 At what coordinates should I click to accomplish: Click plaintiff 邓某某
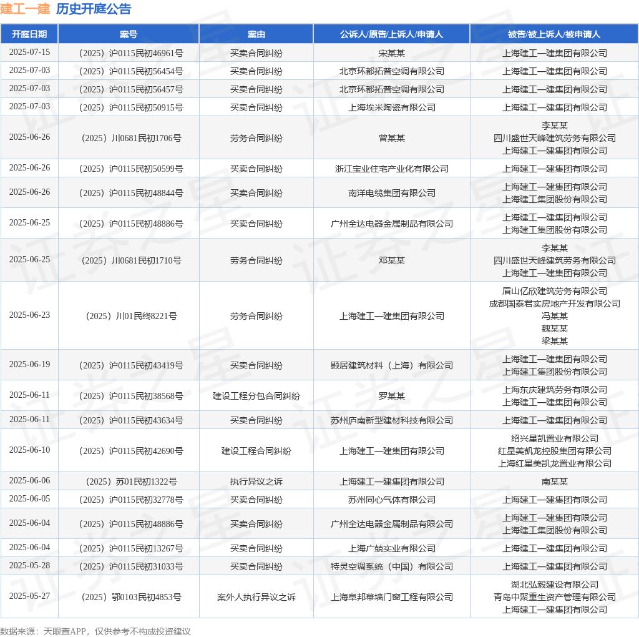point(392,260)
